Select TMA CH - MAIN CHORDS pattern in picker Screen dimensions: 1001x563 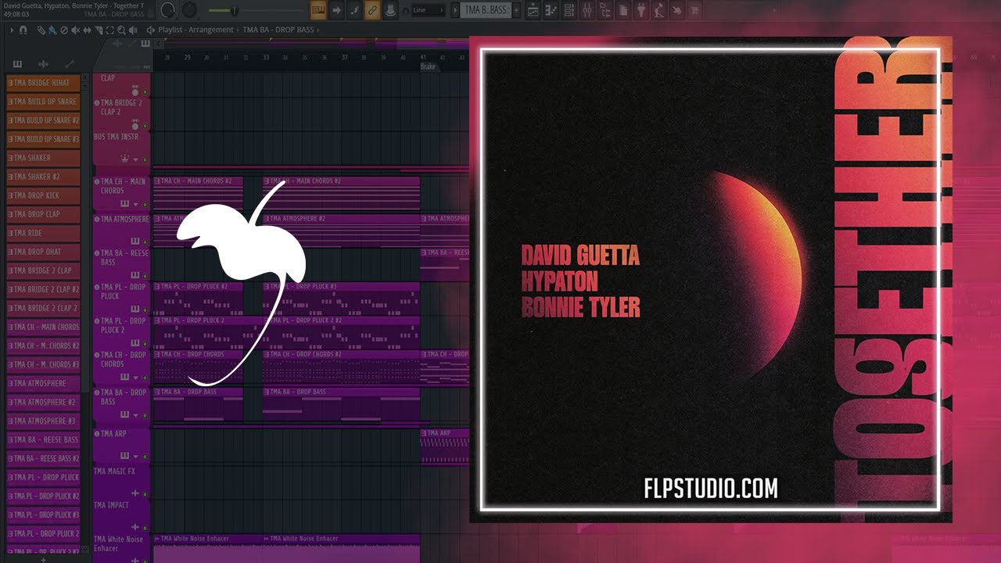click(x=44, y=327)
